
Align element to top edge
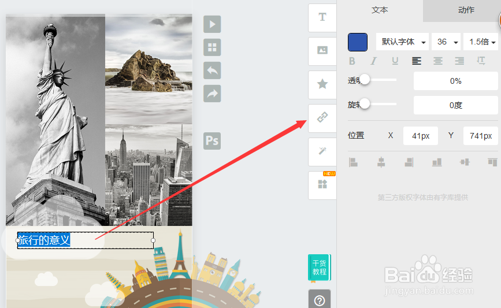pyautogui.click(x=492, y=162)
